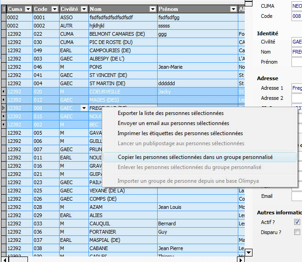Click cell "AZAM" in Nom column
302x262 pixels.
pos(123,207)
